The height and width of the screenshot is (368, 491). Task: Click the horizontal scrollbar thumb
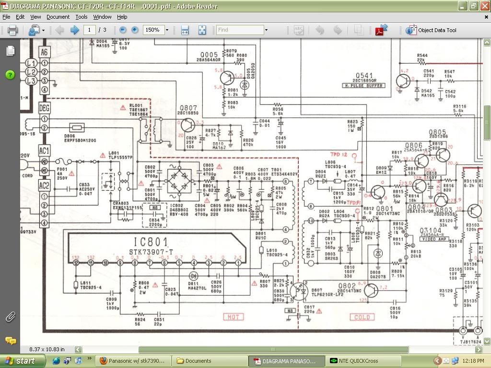tap(273, 349)
